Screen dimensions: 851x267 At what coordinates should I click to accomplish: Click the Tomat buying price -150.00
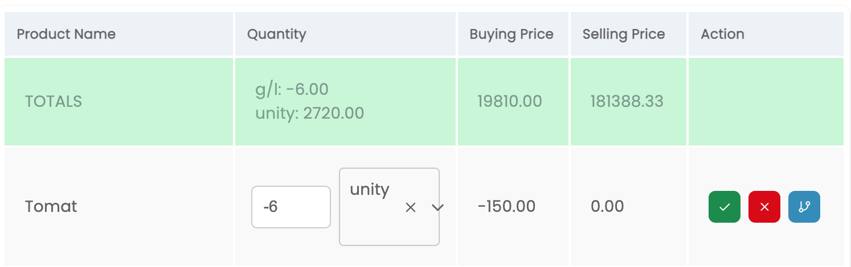506,206
